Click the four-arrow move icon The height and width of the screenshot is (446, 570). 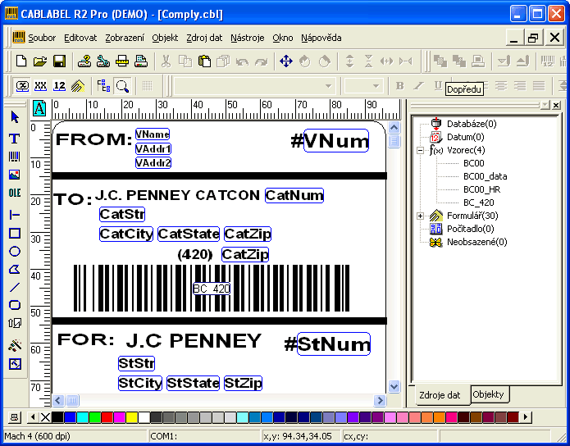pyautogui.click(x=286, y=61)
